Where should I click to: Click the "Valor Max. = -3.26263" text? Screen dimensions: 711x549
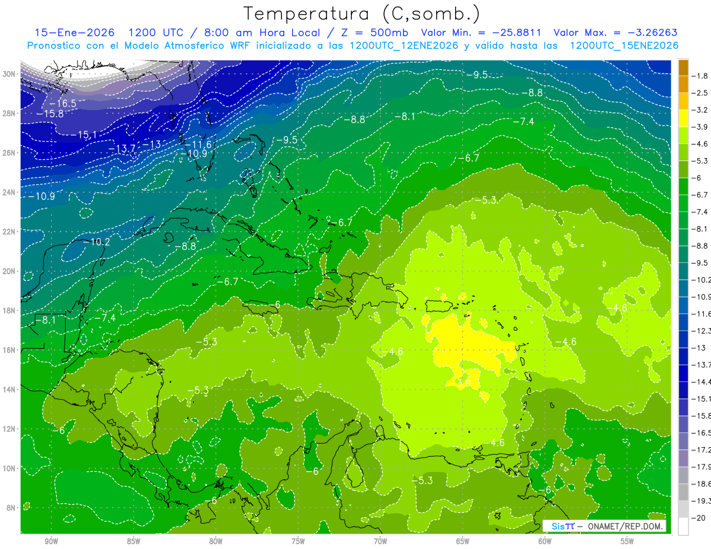click(615, 33)
